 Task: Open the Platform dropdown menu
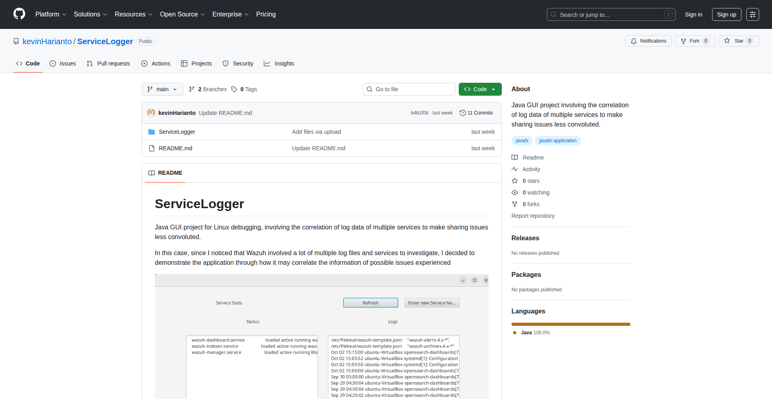(x=51, y=14)
